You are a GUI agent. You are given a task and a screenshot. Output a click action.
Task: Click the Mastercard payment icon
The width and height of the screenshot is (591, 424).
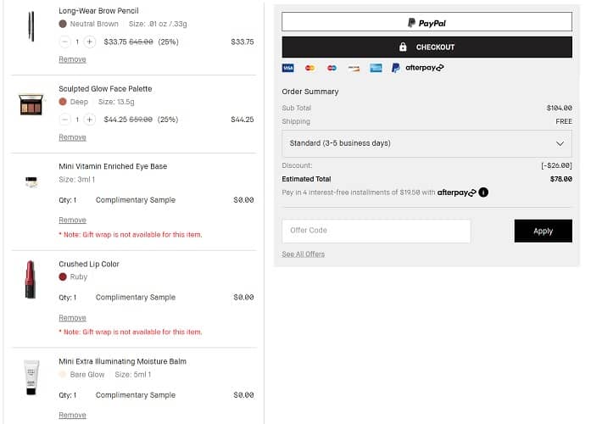[x=310, y=68]
